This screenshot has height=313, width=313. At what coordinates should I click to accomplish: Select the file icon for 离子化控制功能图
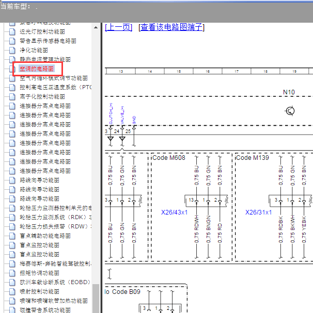pos(12,96)
